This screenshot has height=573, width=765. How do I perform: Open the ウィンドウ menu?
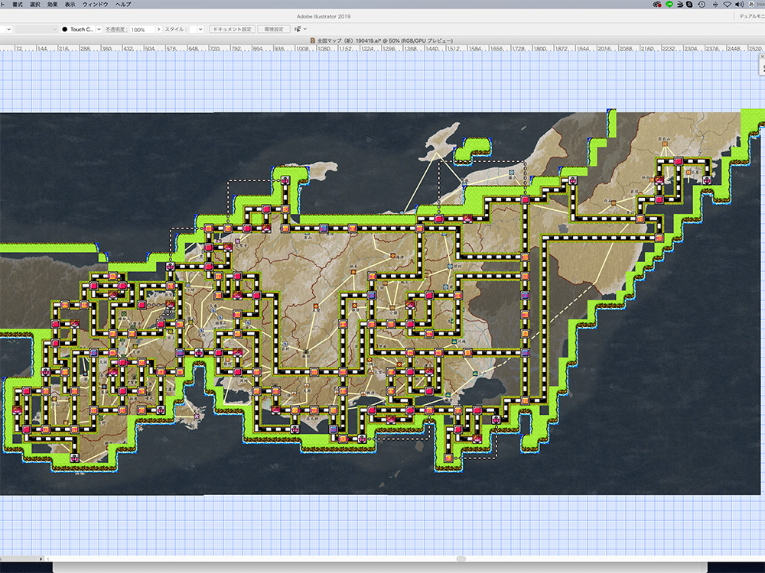coord(96,5)
